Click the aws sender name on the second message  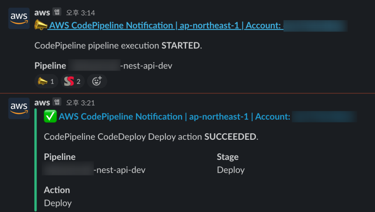[x=42, y=102]
